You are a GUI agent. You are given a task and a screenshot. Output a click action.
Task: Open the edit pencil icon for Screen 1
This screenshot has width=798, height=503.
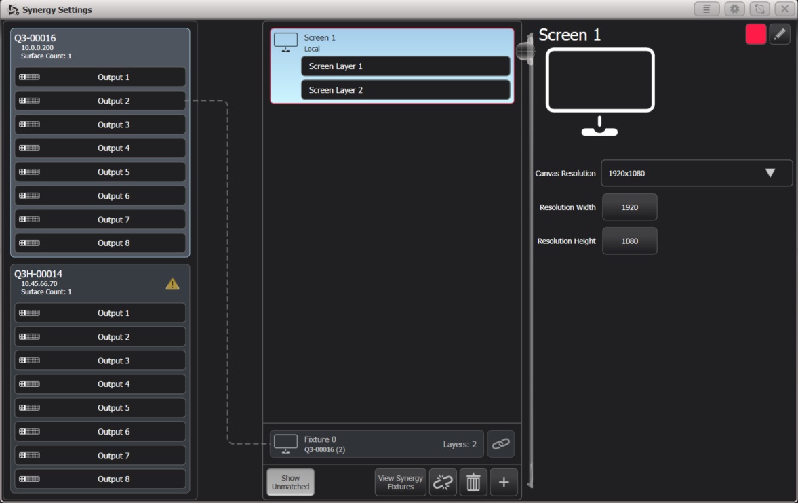(780, 33)
